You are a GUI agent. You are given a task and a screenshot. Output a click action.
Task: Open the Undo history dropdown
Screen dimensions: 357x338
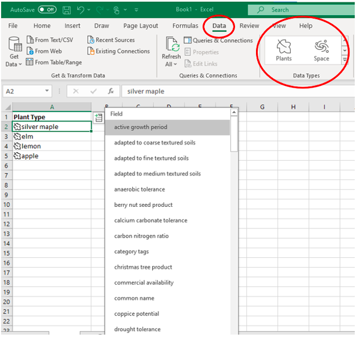89,10
